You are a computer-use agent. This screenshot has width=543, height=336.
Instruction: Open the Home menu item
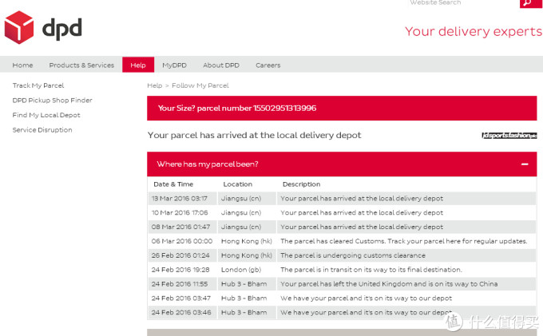point(22,65)
